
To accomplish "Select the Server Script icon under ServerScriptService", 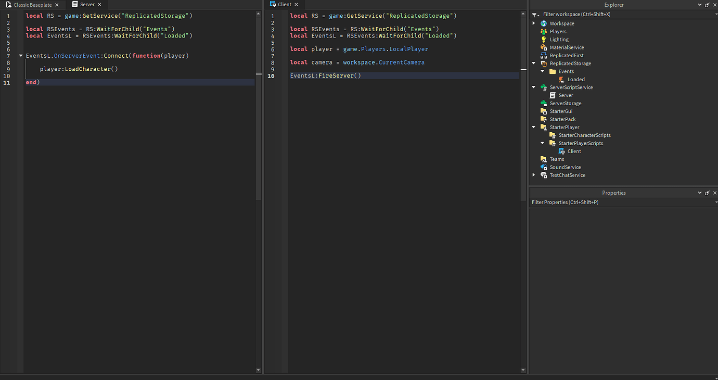I will (x=552, y=95).
